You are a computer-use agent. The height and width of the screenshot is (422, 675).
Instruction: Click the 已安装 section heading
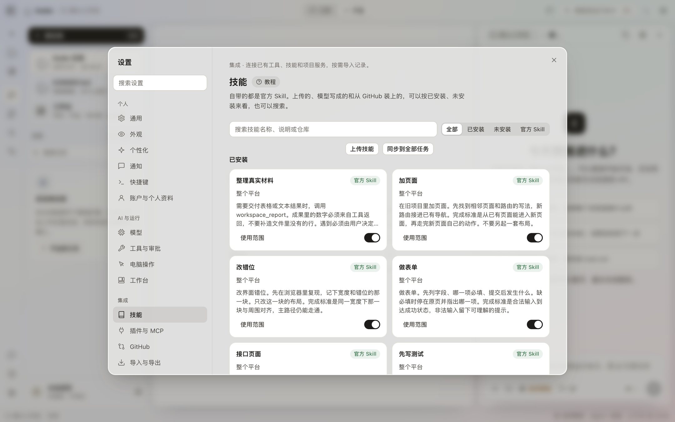(x=238, y=160)
